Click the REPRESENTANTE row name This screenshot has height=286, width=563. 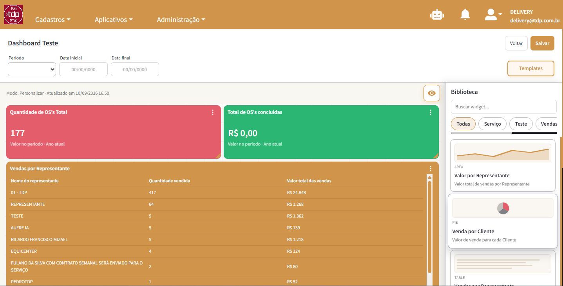click(x=28, y=204)
